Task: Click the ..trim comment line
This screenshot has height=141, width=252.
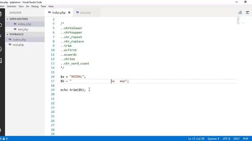Action: click(66, 46)
